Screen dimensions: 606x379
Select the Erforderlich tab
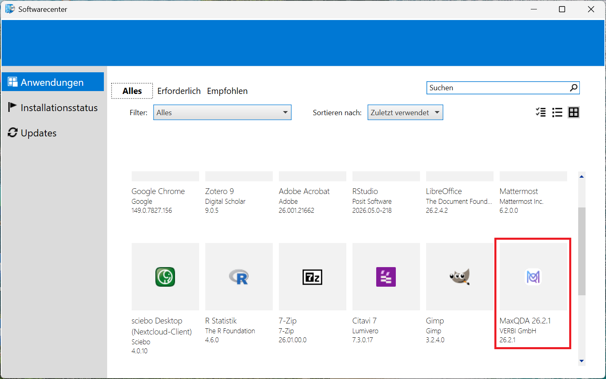(179, 91)
